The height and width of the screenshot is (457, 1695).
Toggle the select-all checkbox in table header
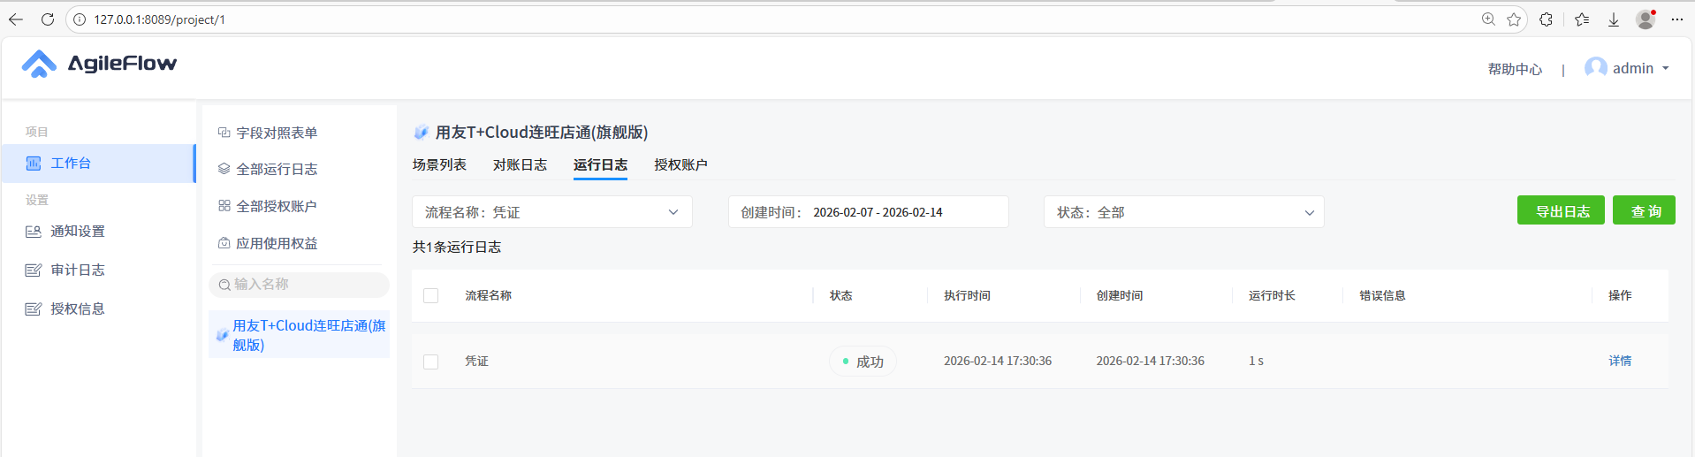[x=431, y=296]
